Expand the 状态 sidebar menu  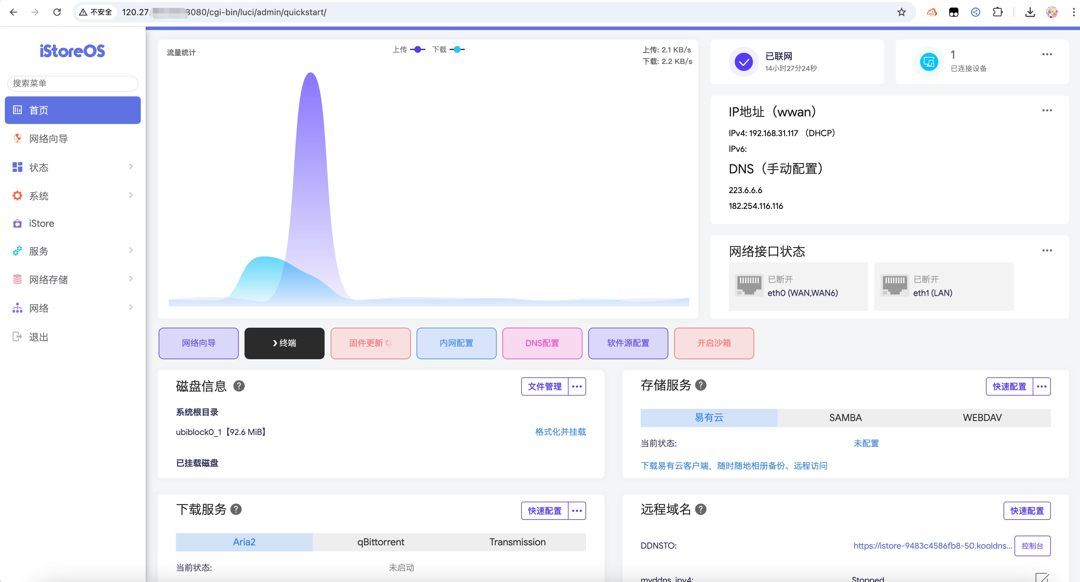pos(73,167)
